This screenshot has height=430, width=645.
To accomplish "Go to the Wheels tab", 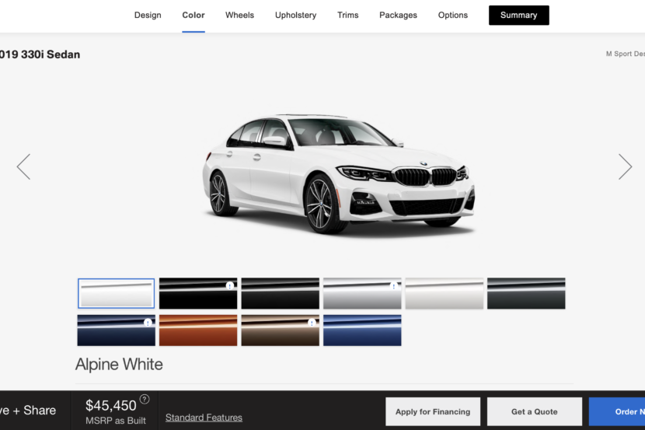I will [240, 16].
